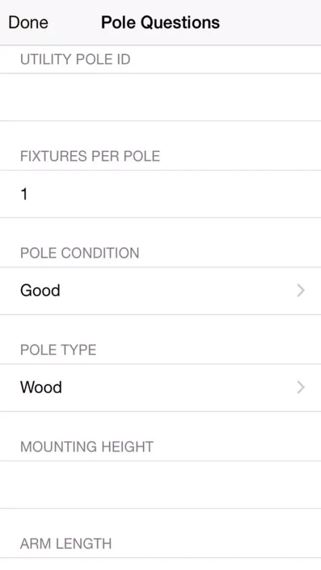This screenshot has height=570, width=321.
Task: Tap the UTILITY POLE ID section header
Action: point(75,59)
